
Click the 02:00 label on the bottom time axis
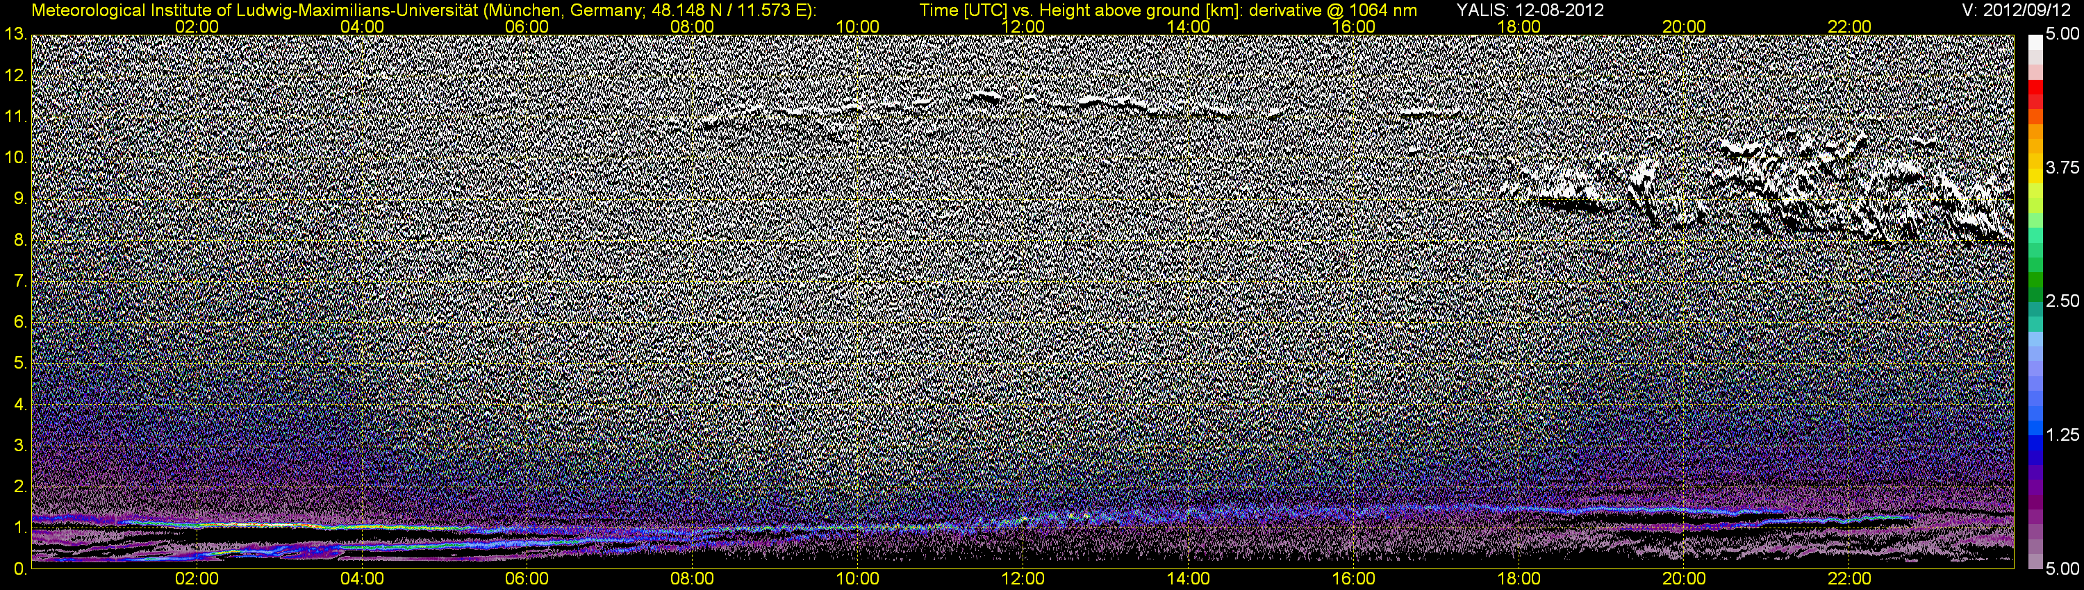coord(197,579)
